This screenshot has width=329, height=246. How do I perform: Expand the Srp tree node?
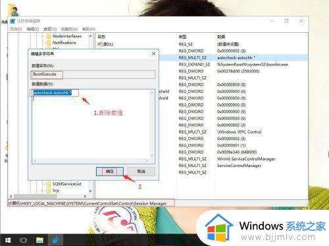click(42, 191)
